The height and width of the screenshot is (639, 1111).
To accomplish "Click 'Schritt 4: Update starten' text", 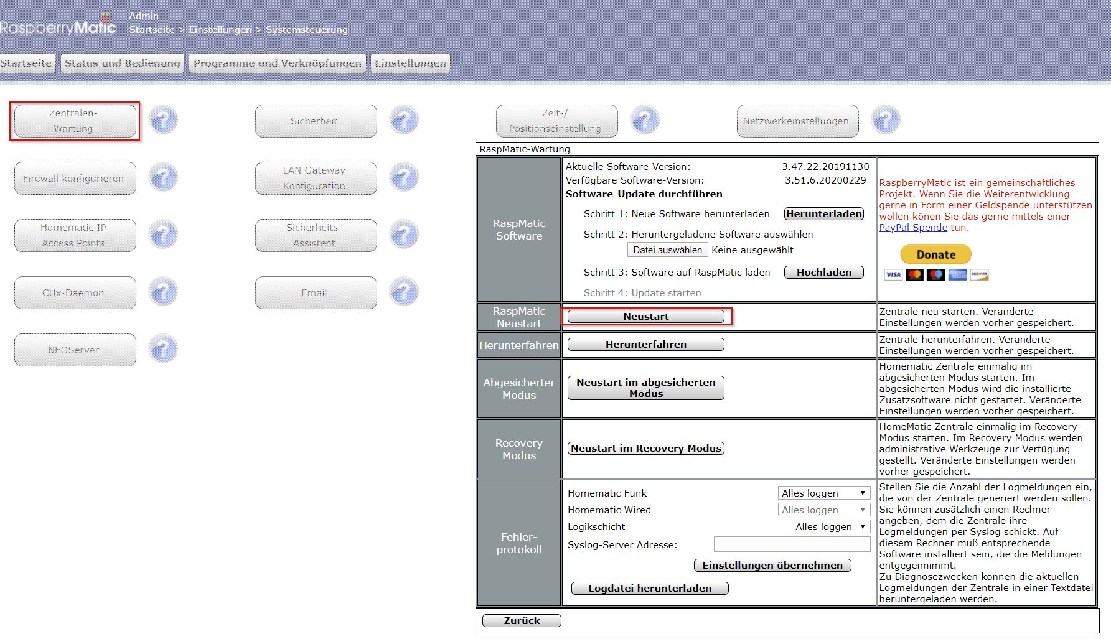I will pyautogui.click(x=642, y=293).
